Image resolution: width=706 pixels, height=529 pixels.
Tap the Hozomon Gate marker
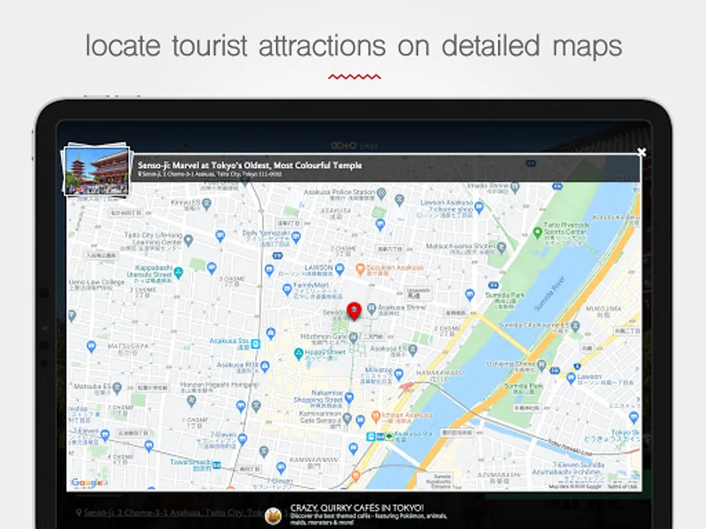(x=353, y=337)
